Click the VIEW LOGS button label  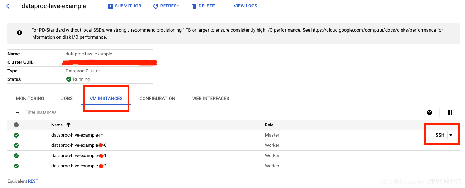coord(245,6)
